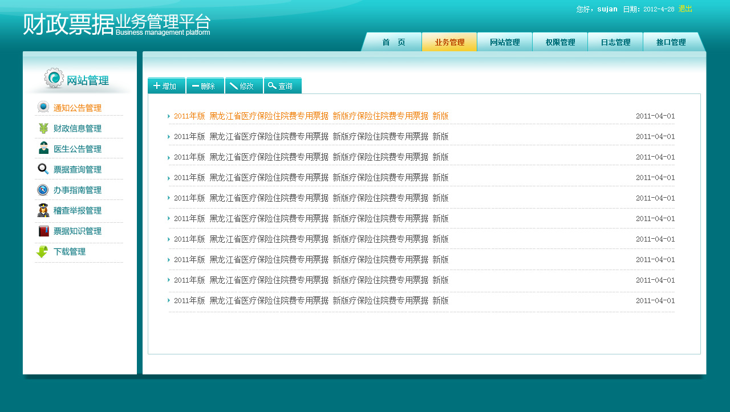Click the 修改 button label
Screen dimensions: 730x412
point(247,87)
